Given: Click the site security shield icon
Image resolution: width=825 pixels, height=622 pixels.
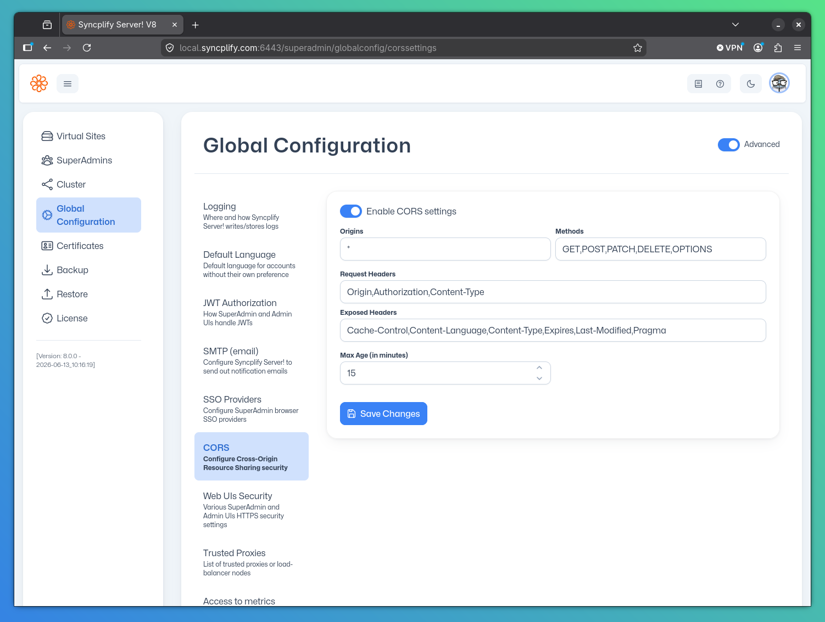Looking at the screenshot, I should point(170,48).
